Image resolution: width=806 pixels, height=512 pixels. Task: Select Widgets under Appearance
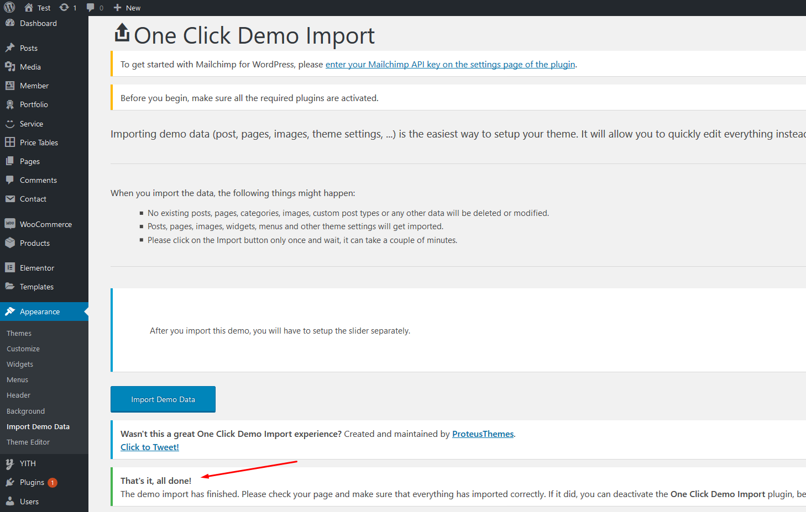coord(20,364)
